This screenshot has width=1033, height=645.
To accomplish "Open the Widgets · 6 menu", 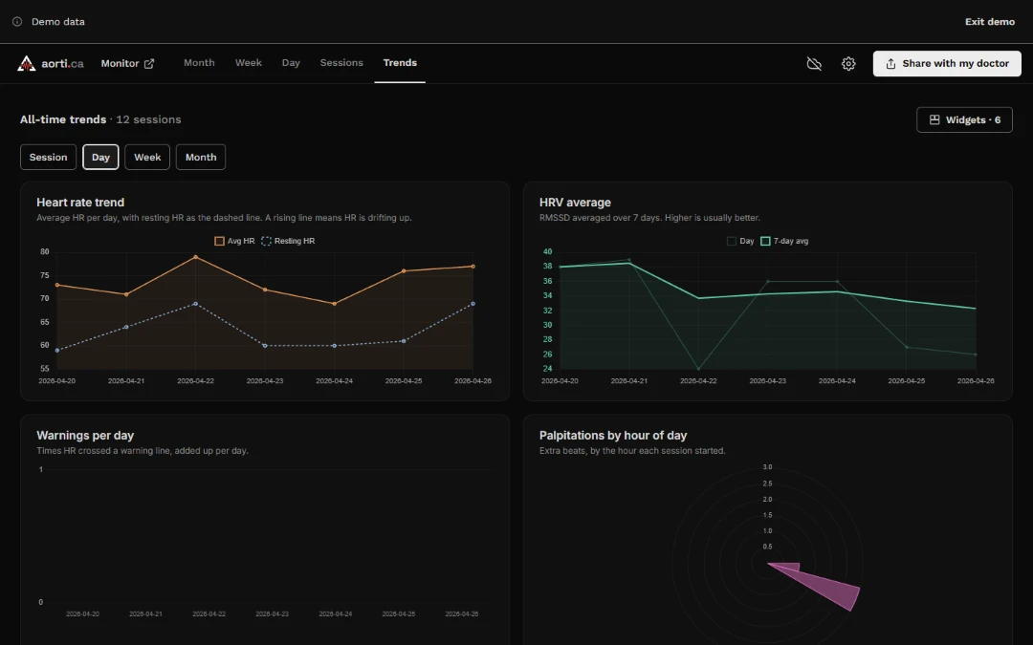I will (x=964, y=119).
